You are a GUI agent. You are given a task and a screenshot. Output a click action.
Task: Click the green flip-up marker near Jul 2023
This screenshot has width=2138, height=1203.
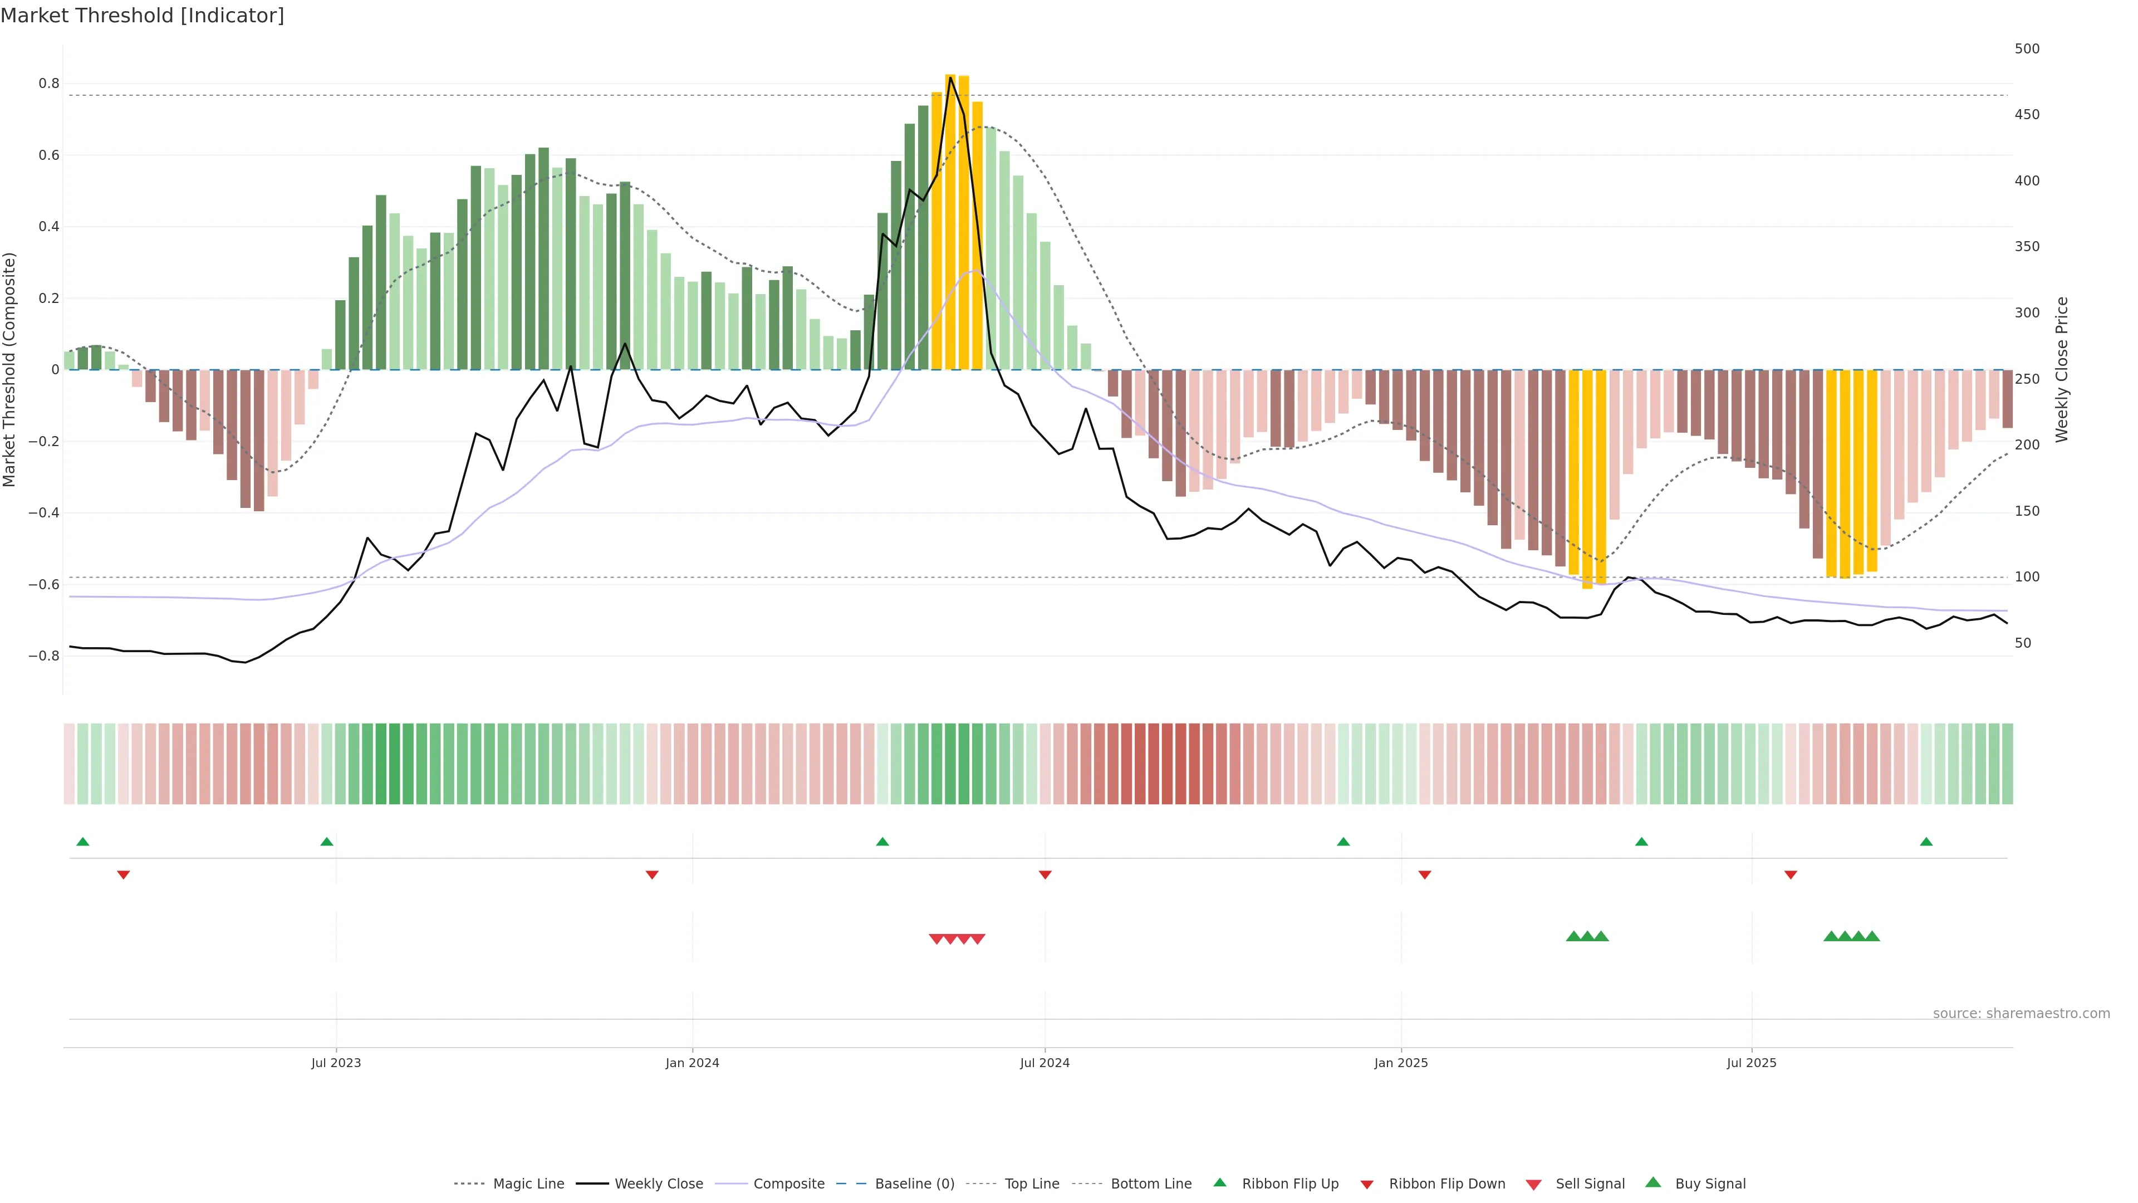click(x=327, y=842)
